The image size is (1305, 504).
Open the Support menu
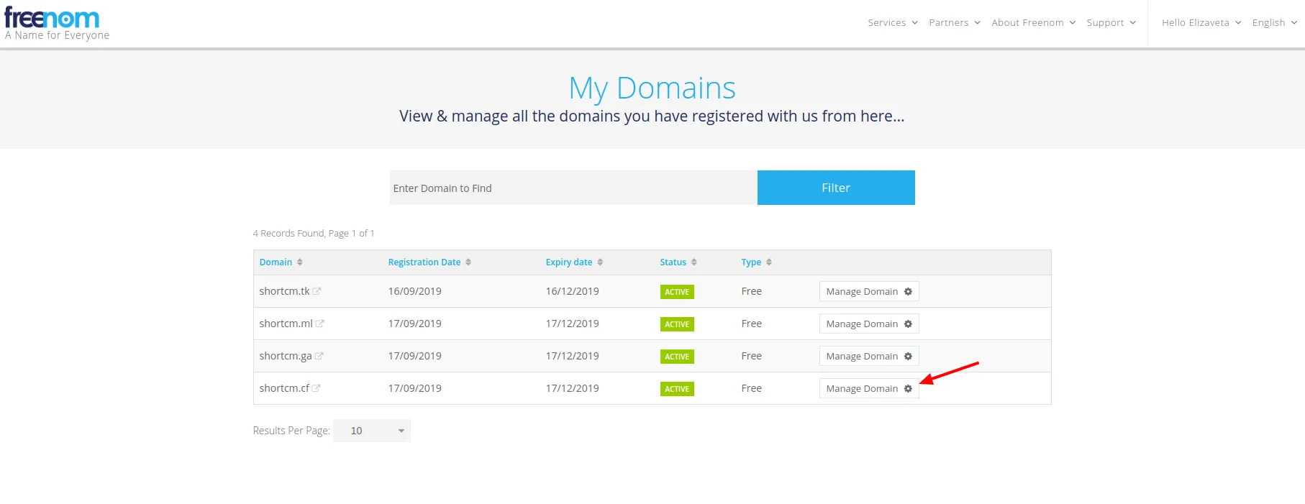pos(1111,23)
